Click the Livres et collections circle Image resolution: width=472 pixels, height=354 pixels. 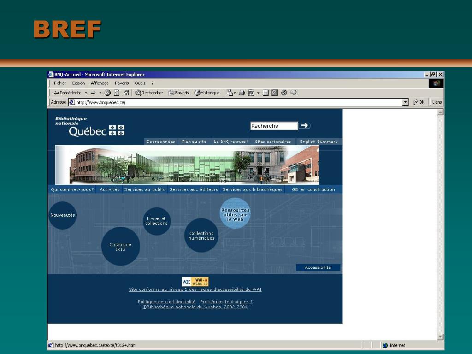[x=157, y=221]
